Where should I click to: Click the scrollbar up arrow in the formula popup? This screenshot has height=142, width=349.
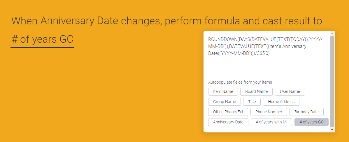point(332,34)
